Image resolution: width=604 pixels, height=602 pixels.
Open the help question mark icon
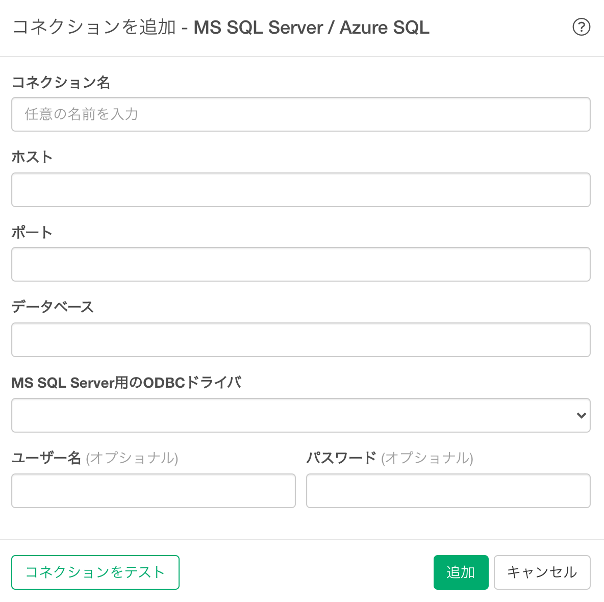coord(581,28)
